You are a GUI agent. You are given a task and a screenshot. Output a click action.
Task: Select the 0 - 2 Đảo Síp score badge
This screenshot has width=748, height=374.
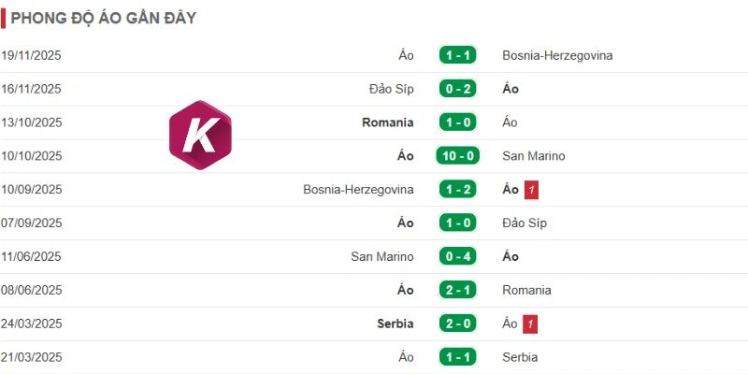pos(457,89)
